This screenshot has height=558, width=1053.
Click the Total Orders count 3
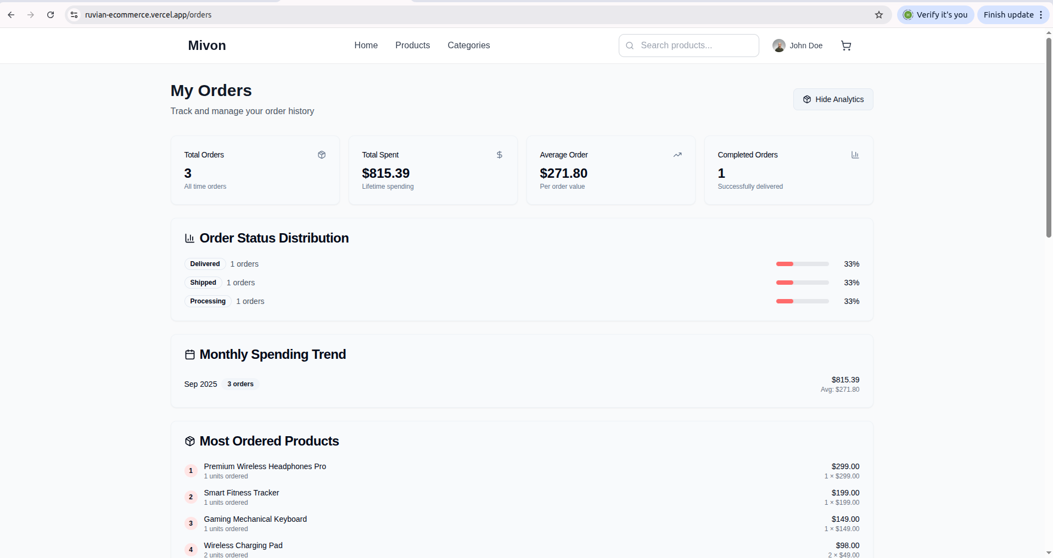tap(188, 173)
